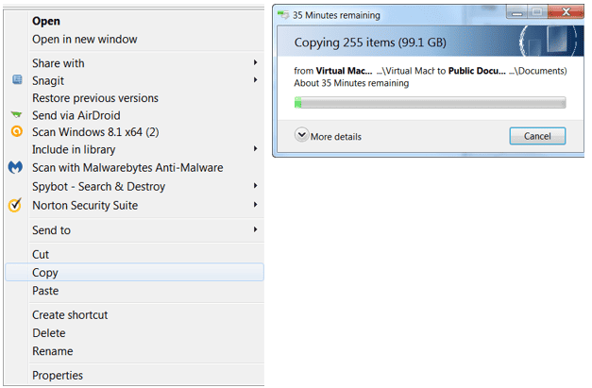
Task: Expand the Share with submenu arrow
Action: [256, 63]
